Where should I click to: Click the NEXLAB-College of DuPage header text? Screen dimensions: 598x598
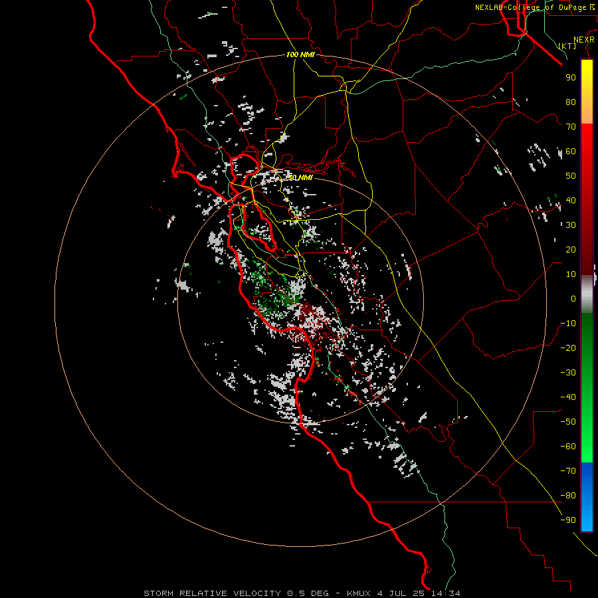532,7
